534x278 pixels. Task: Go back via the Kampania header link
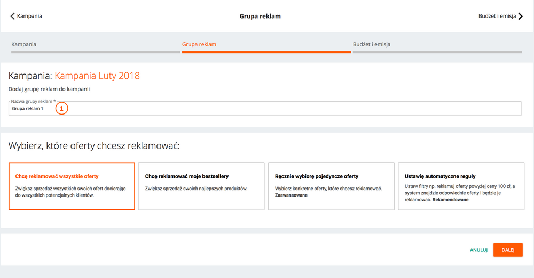point(29,16)
